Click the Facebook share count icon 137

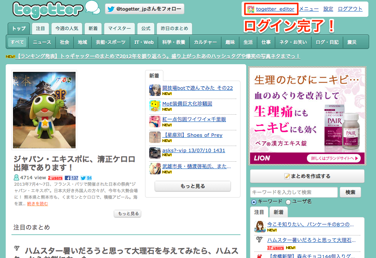(x=68, y=178)
